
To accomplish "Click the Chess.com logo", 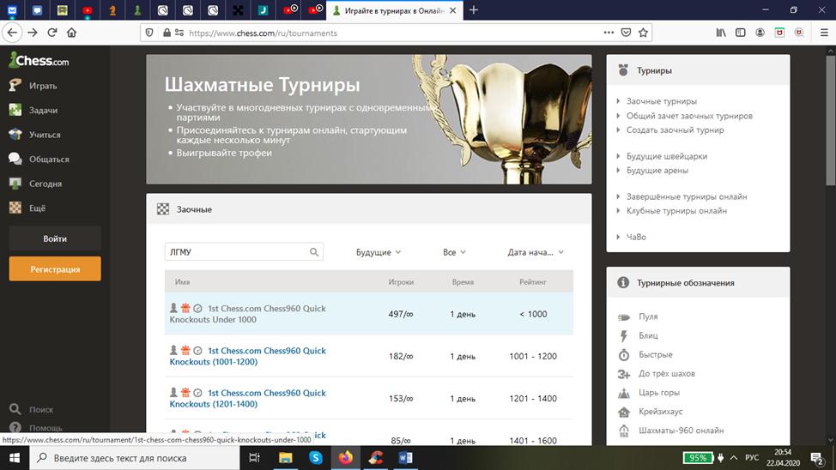I will pyautogui.click(x=39, y=60).
